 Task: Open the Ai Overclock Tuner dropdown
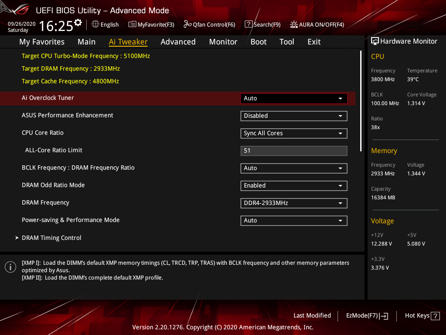click(294, 98)
